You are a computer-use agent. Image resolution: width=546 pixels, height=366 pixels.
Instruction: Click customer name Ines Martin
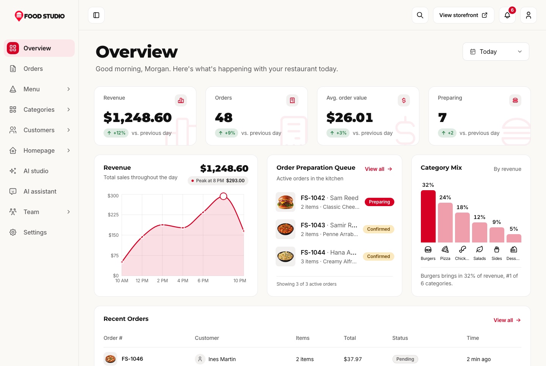coord(222,359)
